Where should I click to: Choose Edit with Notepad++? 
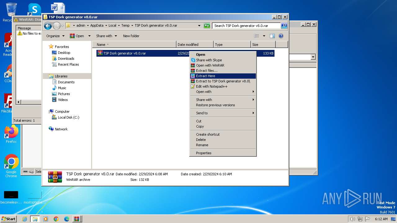pyautogui.click(x=223, y=86)
